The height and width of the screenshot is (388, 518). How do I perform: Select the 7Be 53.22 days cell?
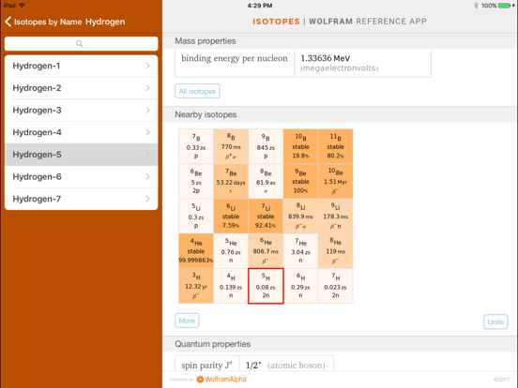point(231,181)
